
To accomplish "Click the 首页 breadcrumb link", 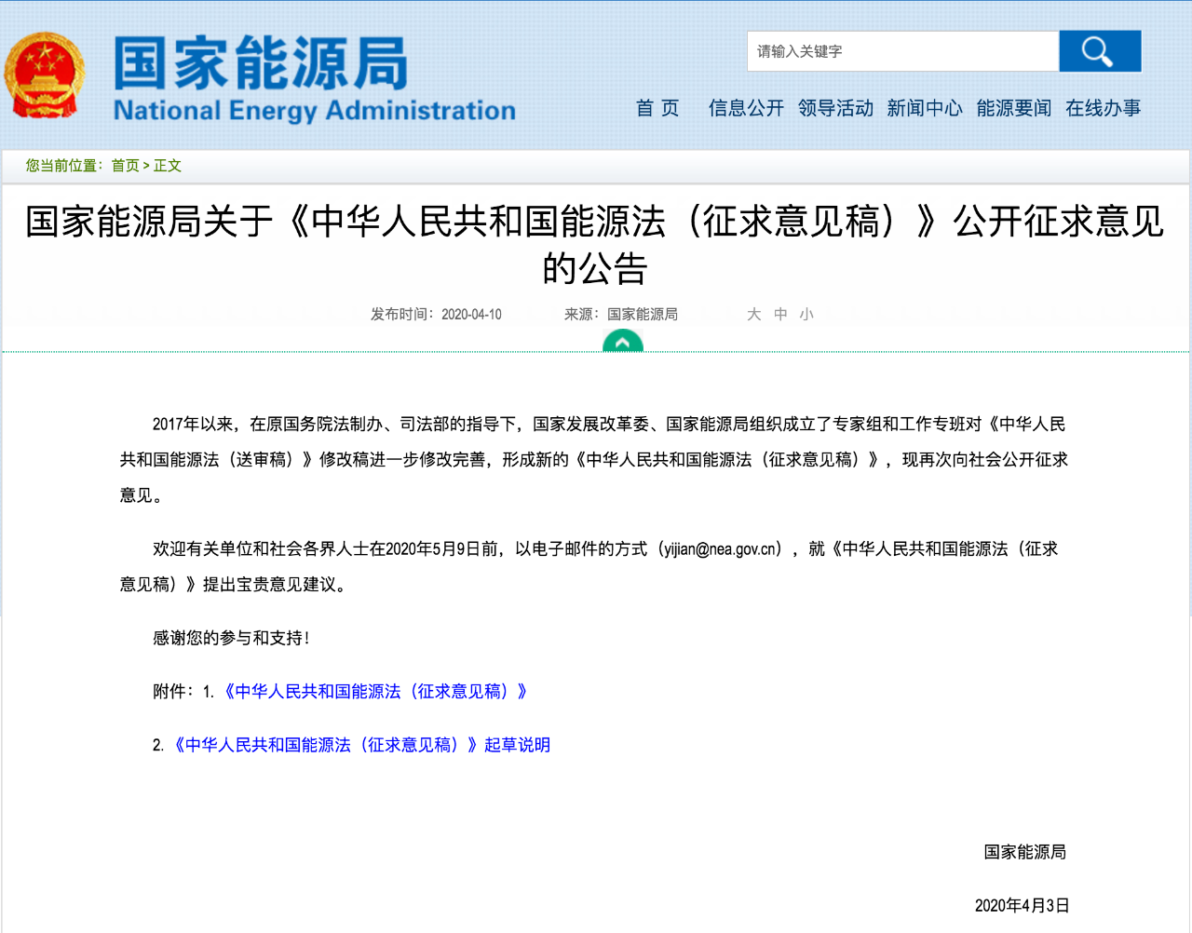I will (x=125, y=166).
